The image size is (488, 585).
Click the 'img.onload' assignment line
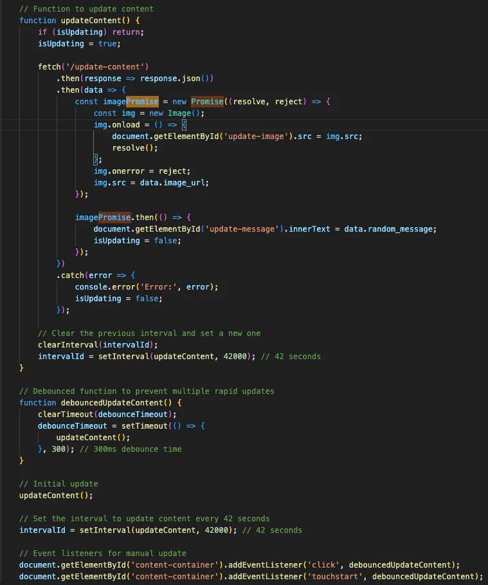click(140, 124)
